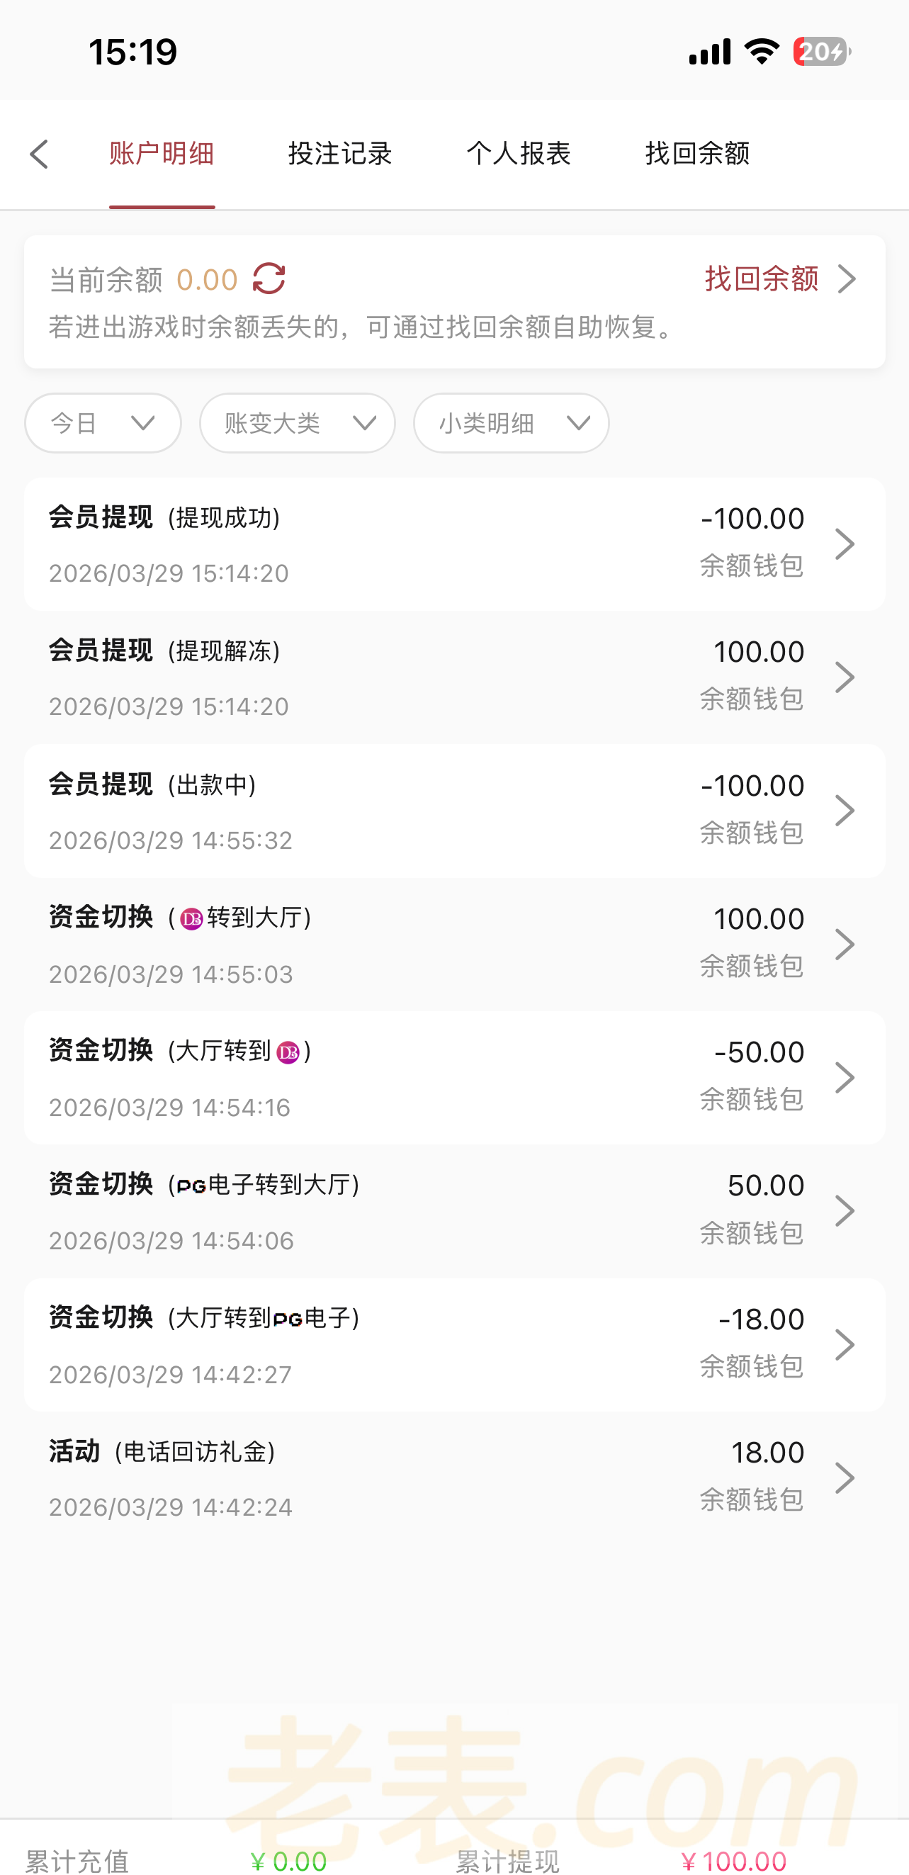Tap the arrow beside 找回余额 link
Viewport: 909px width, 1875px height.
coord(847,278)
